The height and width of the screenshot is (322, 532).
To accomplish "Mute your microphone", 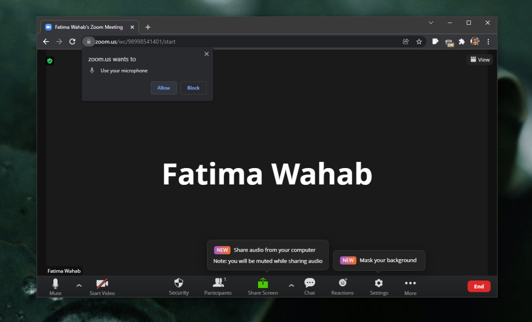I will 55,286.
